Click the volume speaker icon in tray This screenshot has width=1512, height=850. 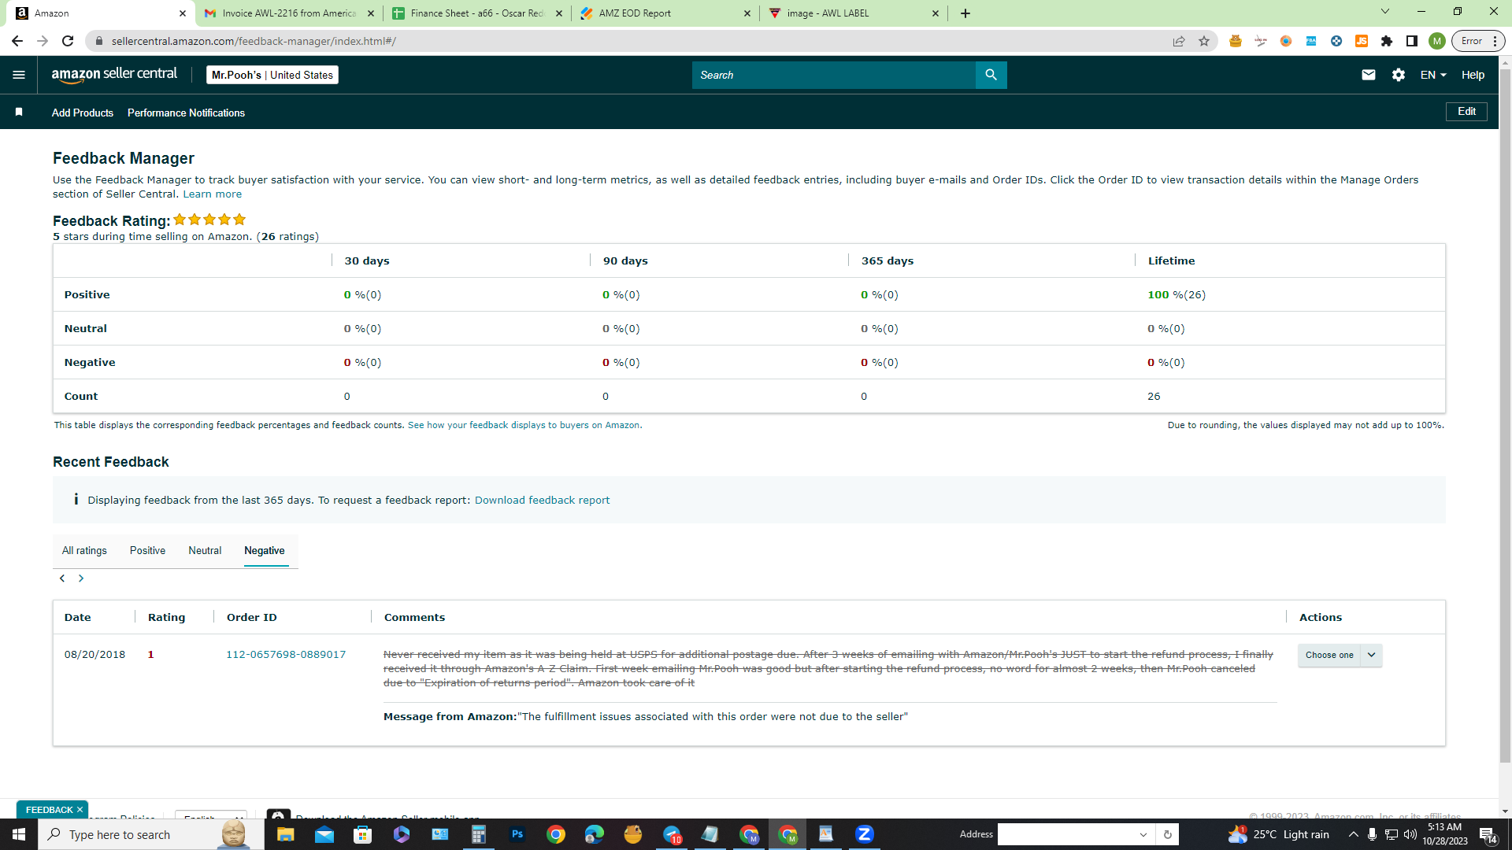coord(1410,834)
